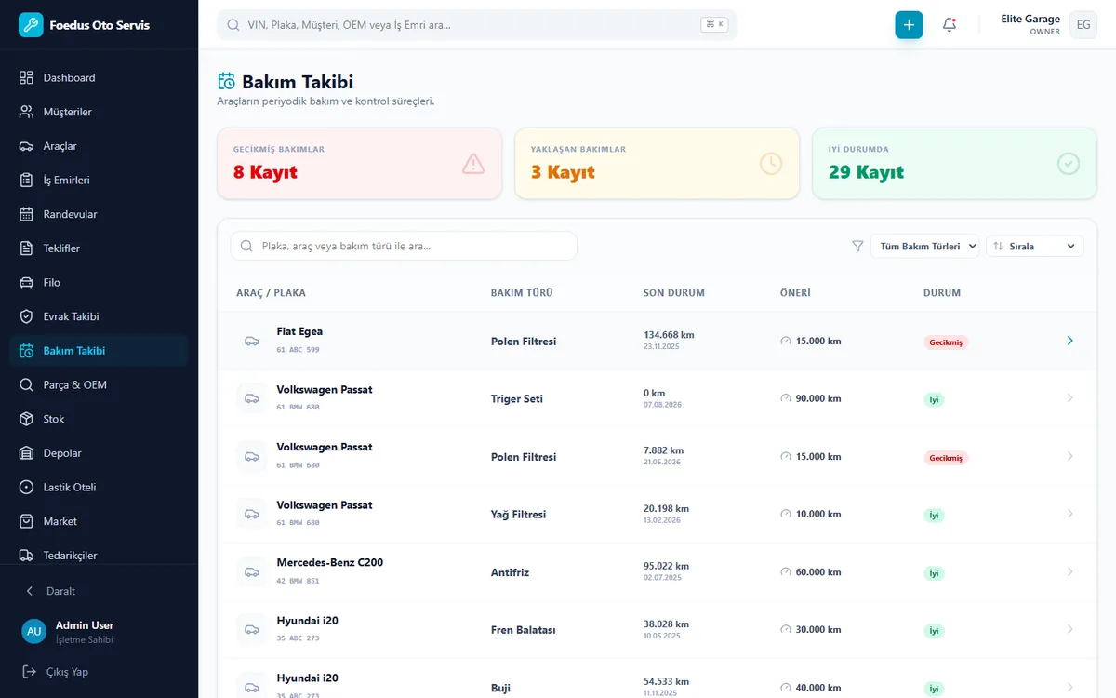Open Dashboard from the sidebar
The height and width of the screenshot is (698, 1116).
pyautogui.click(x=99, y=77)
